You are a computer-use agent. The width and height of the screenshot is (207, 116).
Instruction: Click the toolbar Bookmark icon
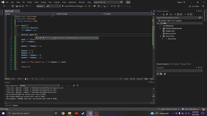pos(118,6)
